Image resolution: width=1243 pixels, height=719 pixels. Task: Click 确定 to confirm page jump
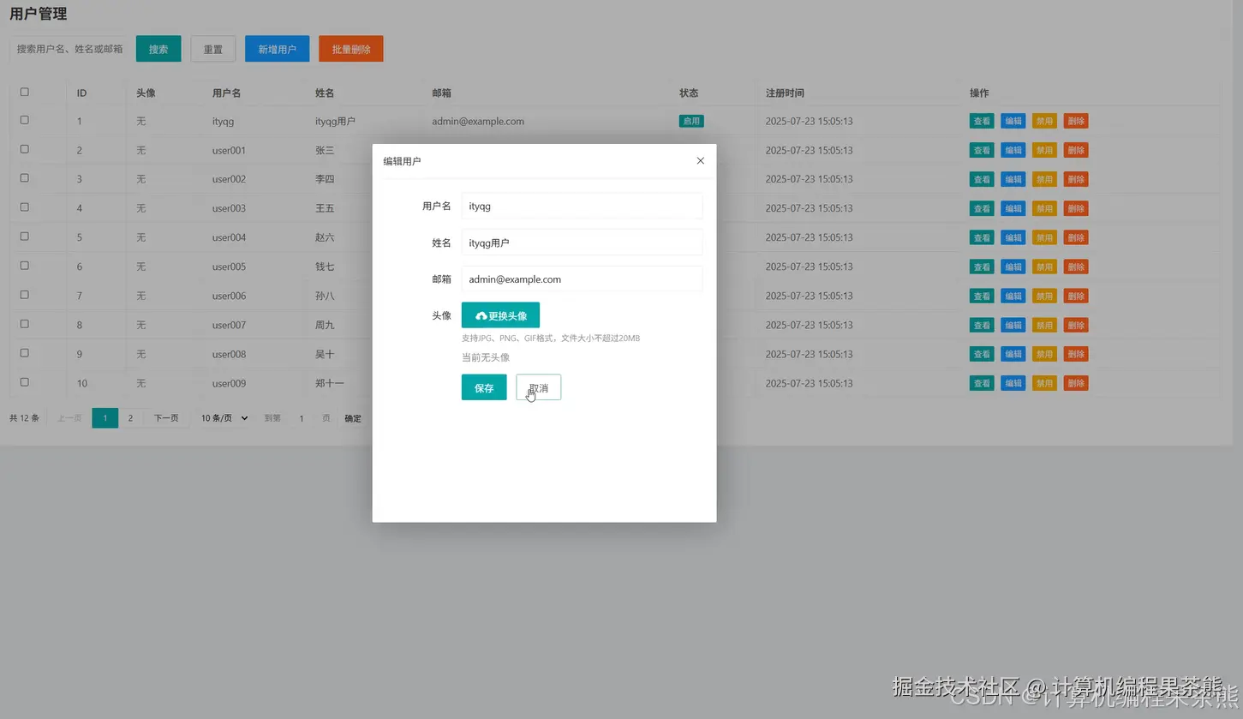353,418
